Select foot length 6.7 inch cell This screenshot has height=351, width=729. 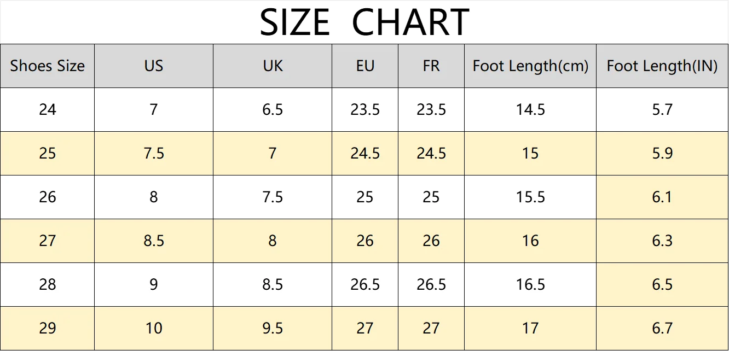pyautogui.click(x=662, y=329)
